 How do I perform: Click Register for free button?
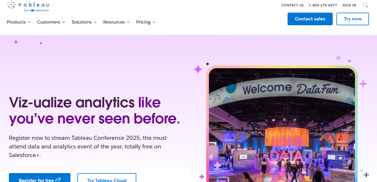click(x=40, y=178)
